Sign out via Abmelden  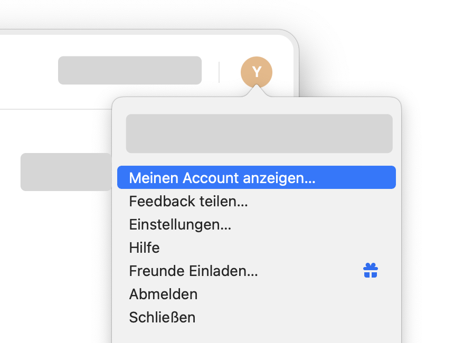point(256,294)
